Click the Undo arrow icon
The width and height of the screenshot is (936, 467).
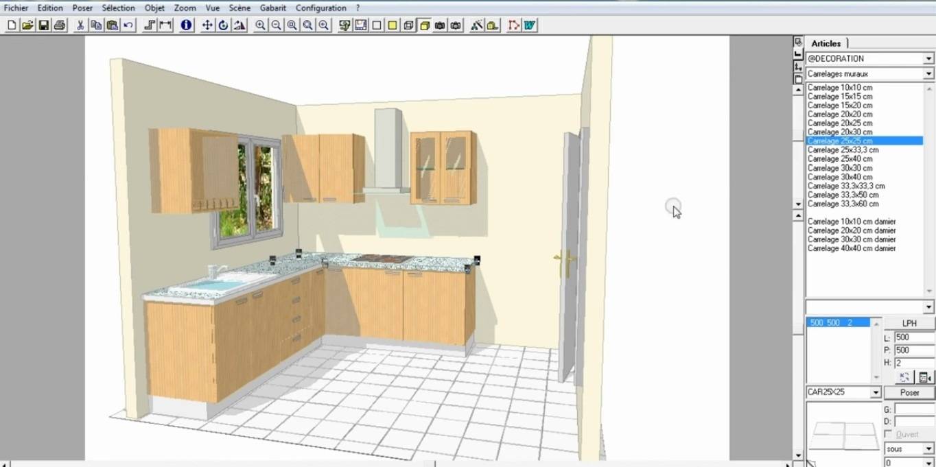(128, 25)
